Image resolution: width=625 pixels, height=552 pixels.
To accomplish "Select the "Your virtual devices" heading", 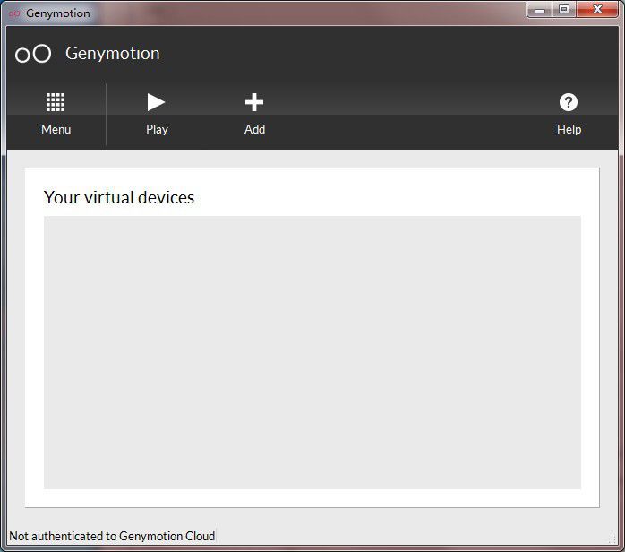I will (x=119, y=197).
